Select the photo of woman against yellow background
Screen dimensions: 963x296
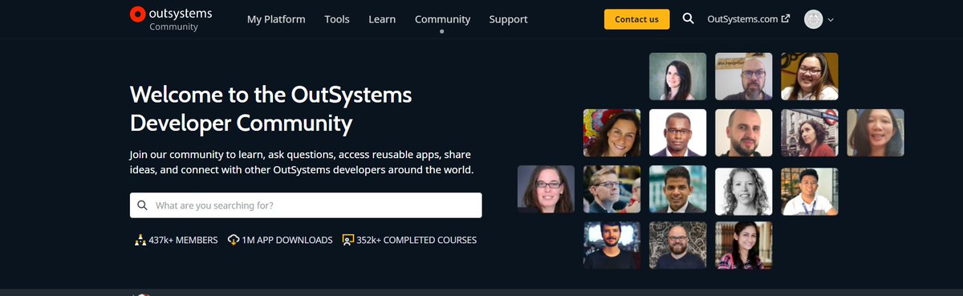(x=809, y=76)
